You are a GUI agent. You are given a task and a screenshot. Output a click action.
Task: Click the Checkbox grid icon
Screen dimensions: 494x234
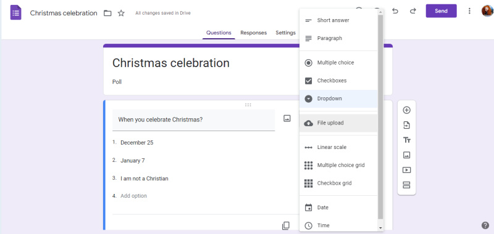(308, 183)
